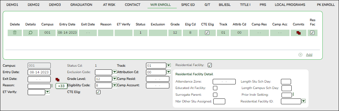Image resolution: width=339 pixels, height=111 pixels.
Task: Expand the ET Verify dropdown arrow
Action: (x=48, y=92)
